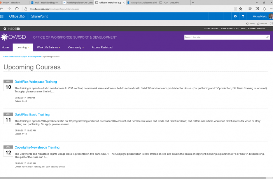
Task: Click the 07/10/2017 1:00 PM text
Action: [x=25, y=98]
